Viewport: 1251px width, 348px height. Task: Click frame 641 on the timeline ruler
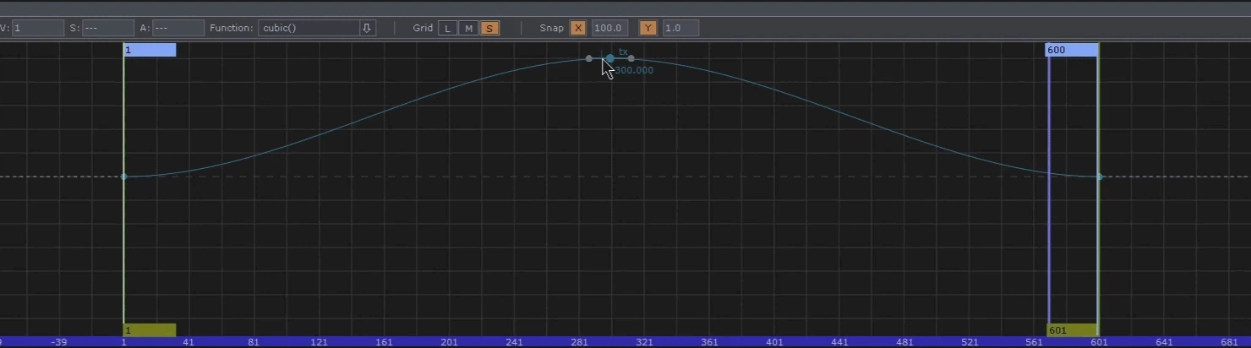coord(1165,342)
